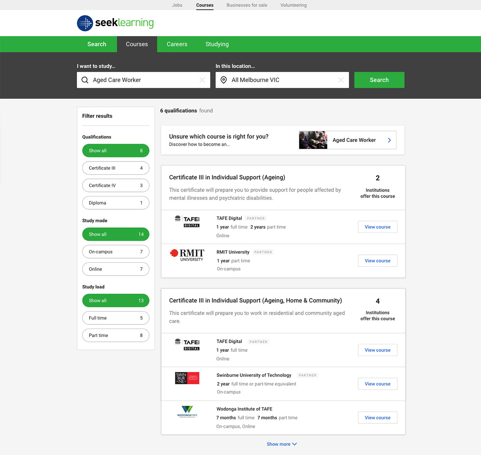Click the TAFE Digital logo under Individual Support (Ageing)
Screen dimensions: 481x455
click(187, 221)
